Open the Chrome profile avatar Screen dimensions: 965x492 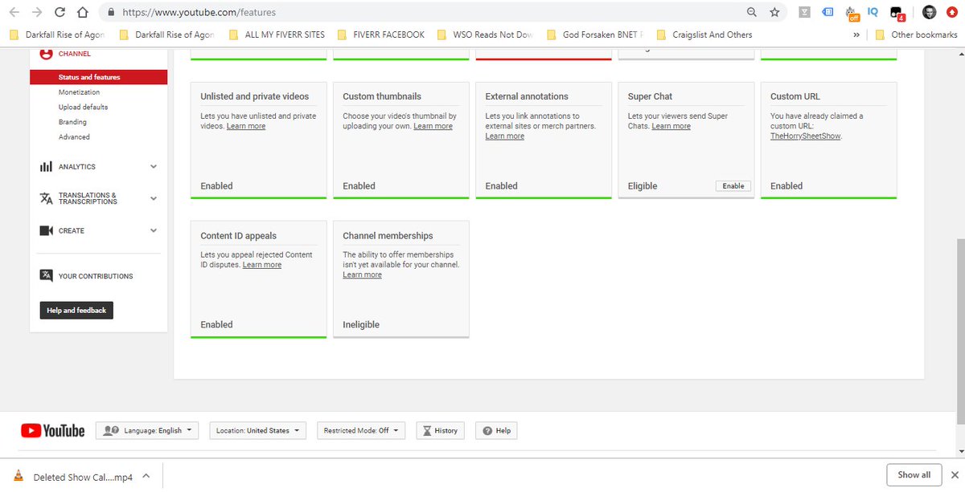coord(930,12)
